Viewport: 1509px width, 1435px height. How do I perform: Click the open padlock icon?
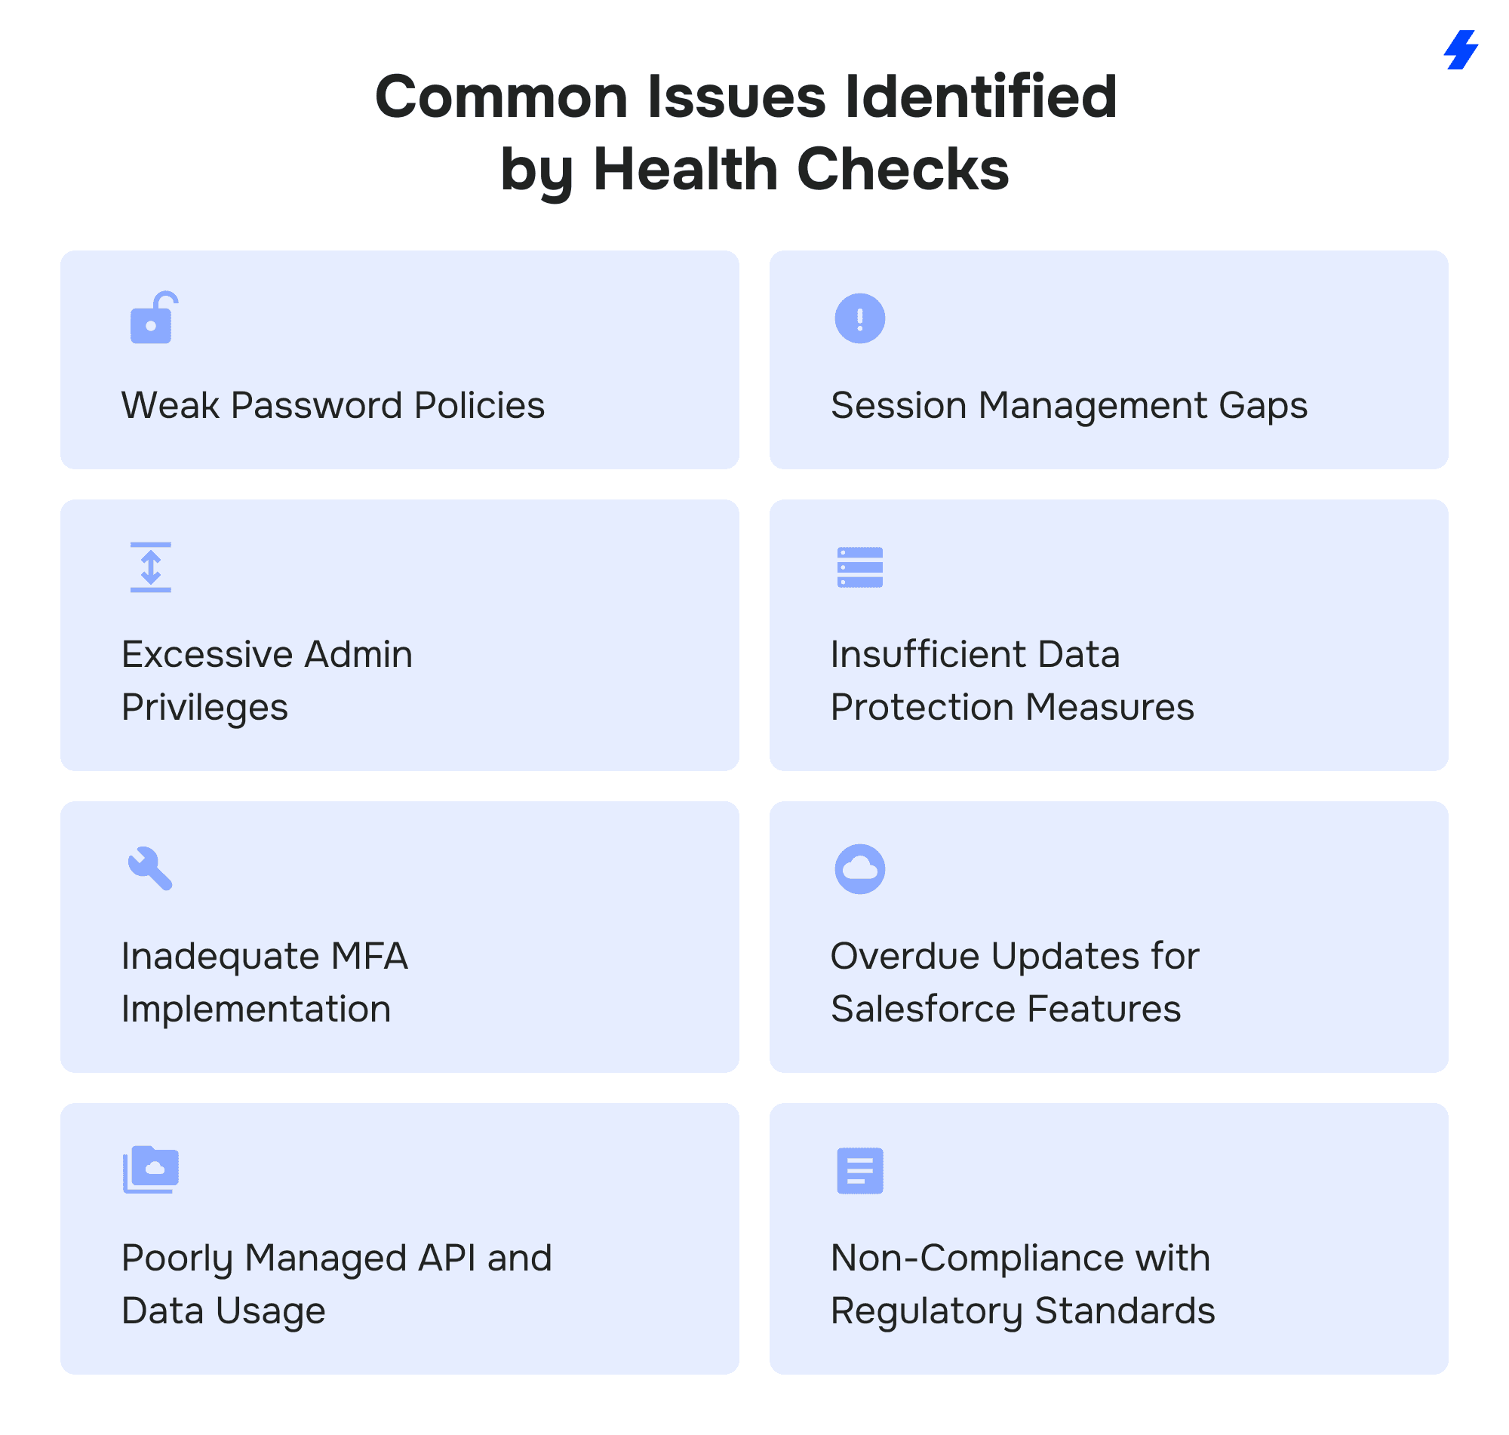pos(154,318)
